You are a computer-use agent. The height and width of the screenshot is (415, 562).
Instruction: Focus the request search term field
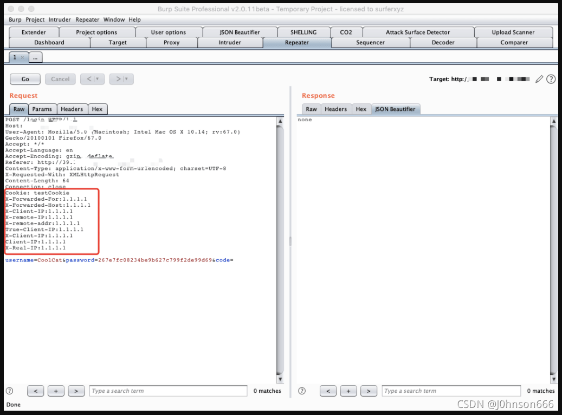[168, 391]
